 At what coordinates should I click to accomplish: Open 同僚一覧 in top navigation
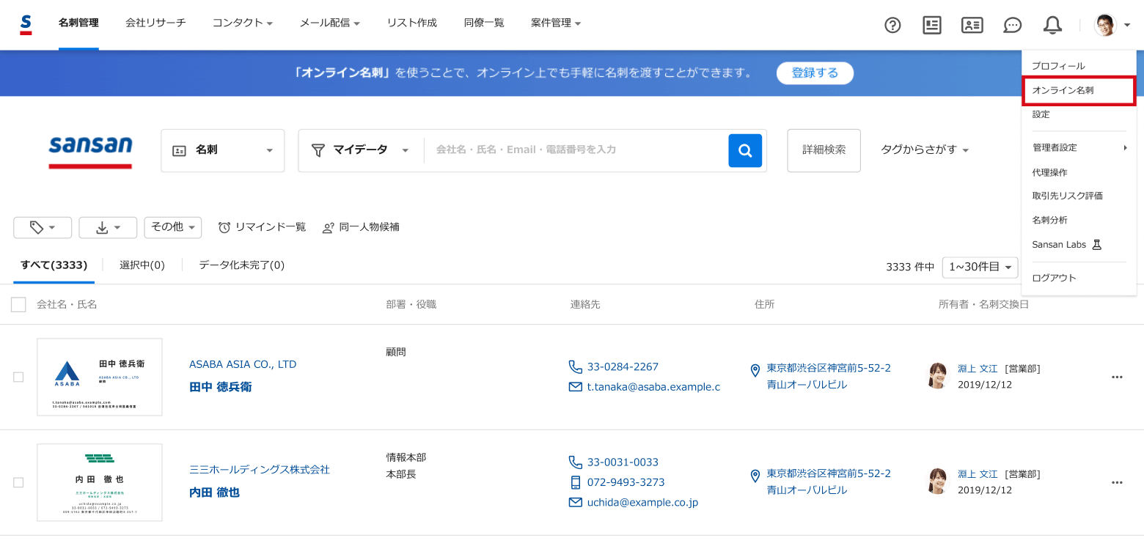[x=484, y=23]
